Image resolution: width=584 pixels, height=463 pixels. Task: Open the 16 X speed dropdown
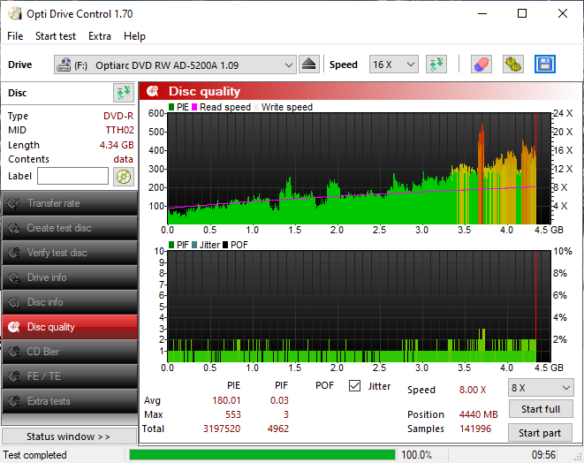(394, 65)
